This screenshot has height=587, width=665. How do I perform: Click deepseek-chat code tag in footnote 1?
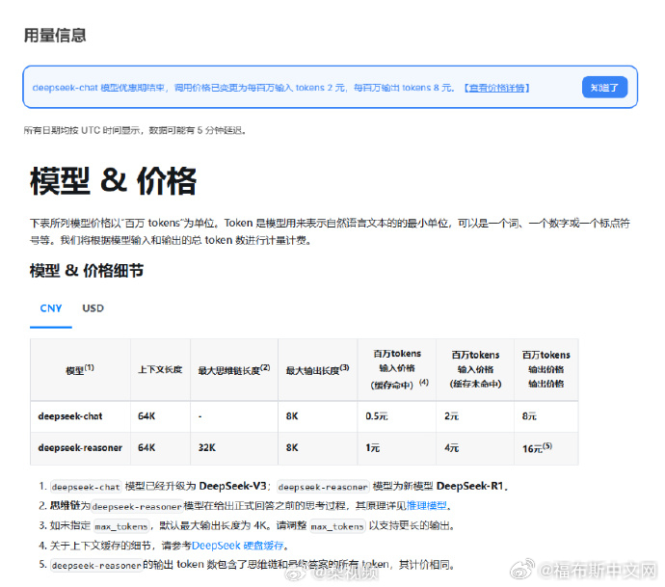tap(86, 487)
